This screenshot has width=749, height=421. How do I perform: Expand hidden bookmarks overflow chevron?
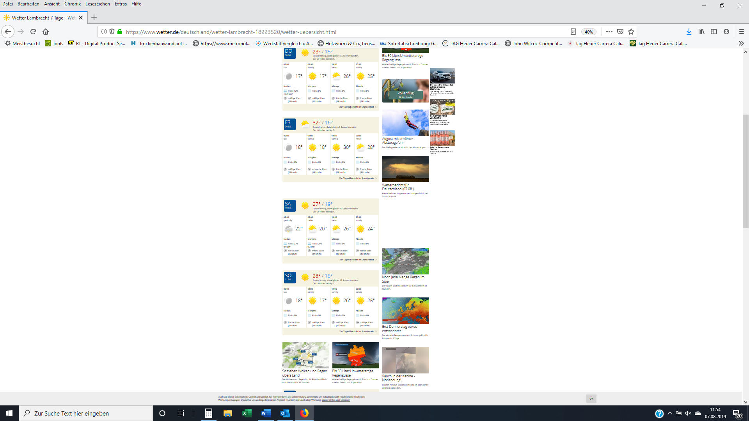point(741,43)
